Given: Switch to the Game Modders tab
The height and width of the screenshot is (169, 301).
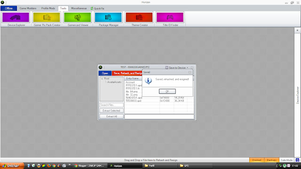Looking at the screenshot, I should click(28, 8).
